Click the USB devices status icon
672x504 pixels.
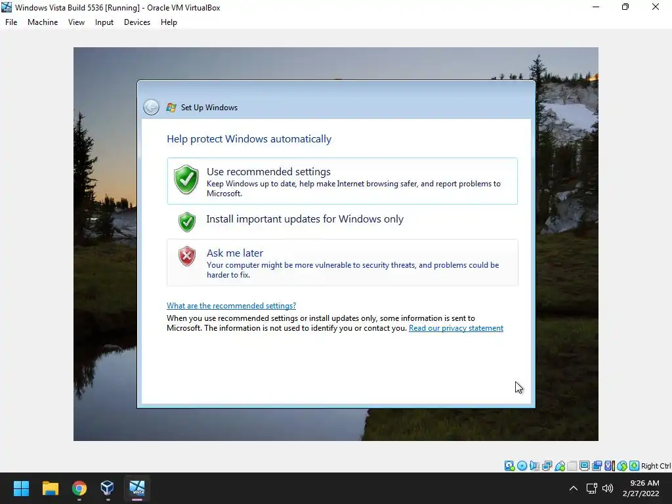coord(560,466)
